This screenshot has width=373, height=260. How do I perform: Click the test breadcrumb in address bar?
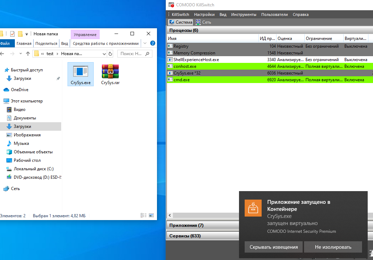tap(50, 54)
